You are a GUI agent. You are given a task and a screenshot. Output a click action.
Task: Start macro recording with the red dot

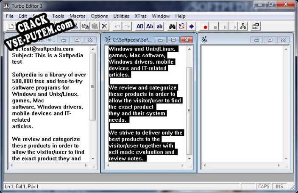coord(205,27)
